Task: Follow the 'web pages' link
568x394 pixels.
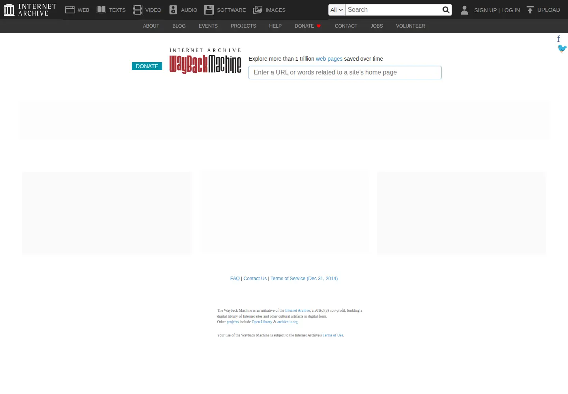Action: tap(329, 59)
